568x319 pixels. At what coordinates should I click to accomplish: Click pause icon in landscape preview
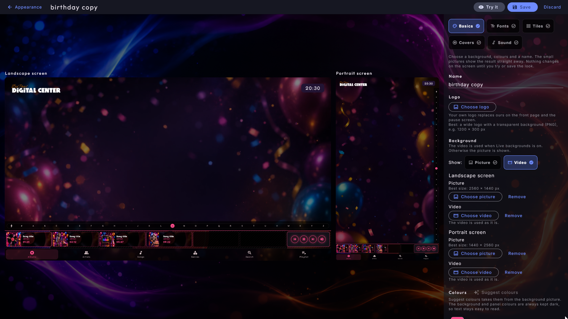(x=304, y=239)
